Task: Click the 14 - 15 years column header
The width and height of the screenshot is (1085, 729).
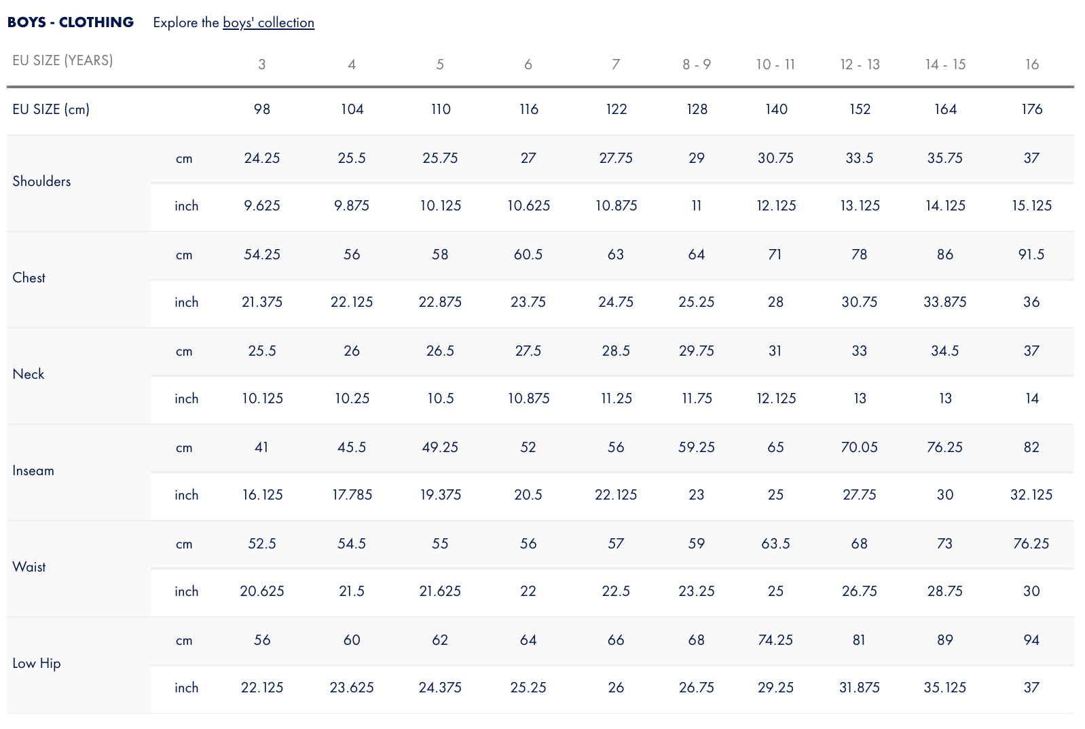Action: point(945,64)
